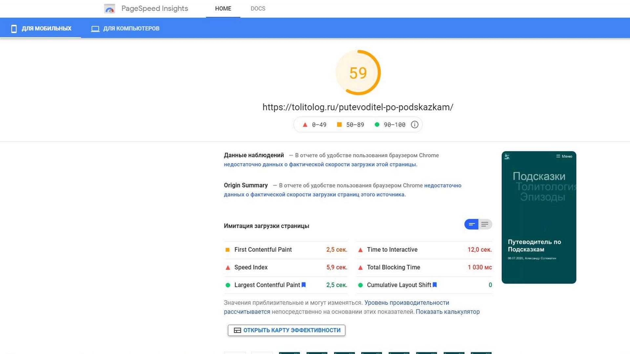Image resolution: width=630 pixels, height=354 pixels.
Task: Click the First Contentful Paint 2,5 сек. value
Action: (x=337, y=250)
